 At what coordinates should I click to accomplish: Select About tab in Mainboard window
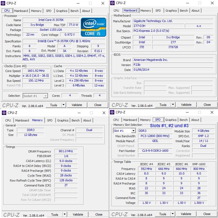pos(195,11)
